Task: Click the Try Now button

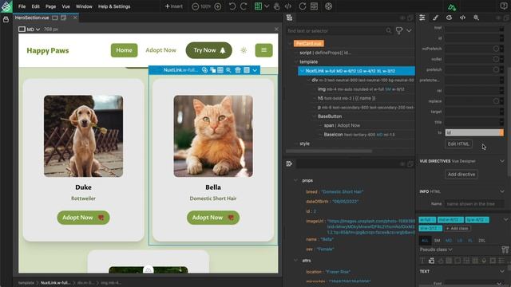Action: click(x=209, y=50)
